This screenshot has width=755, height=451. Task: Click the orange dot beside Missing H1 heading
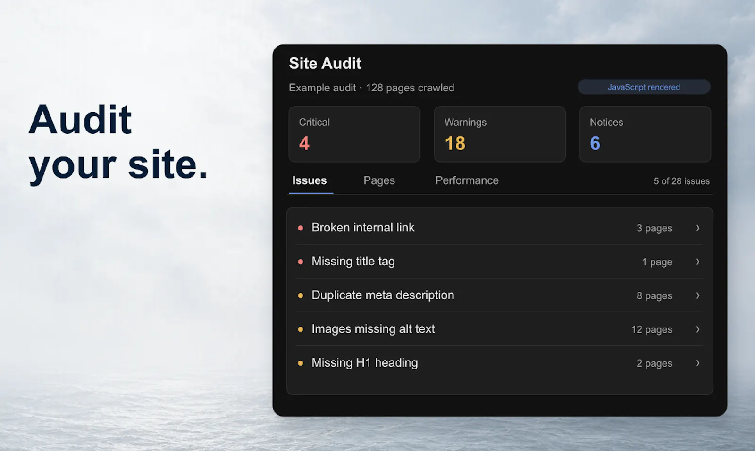301,363
